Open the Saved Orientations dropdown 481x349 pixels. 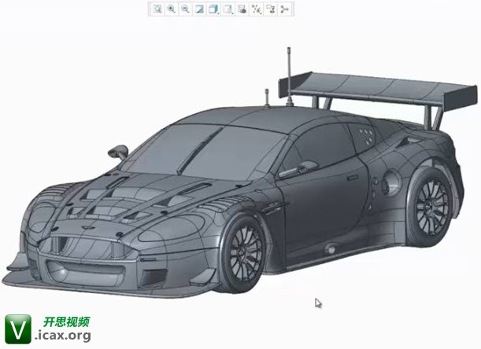tap(228, 9)
